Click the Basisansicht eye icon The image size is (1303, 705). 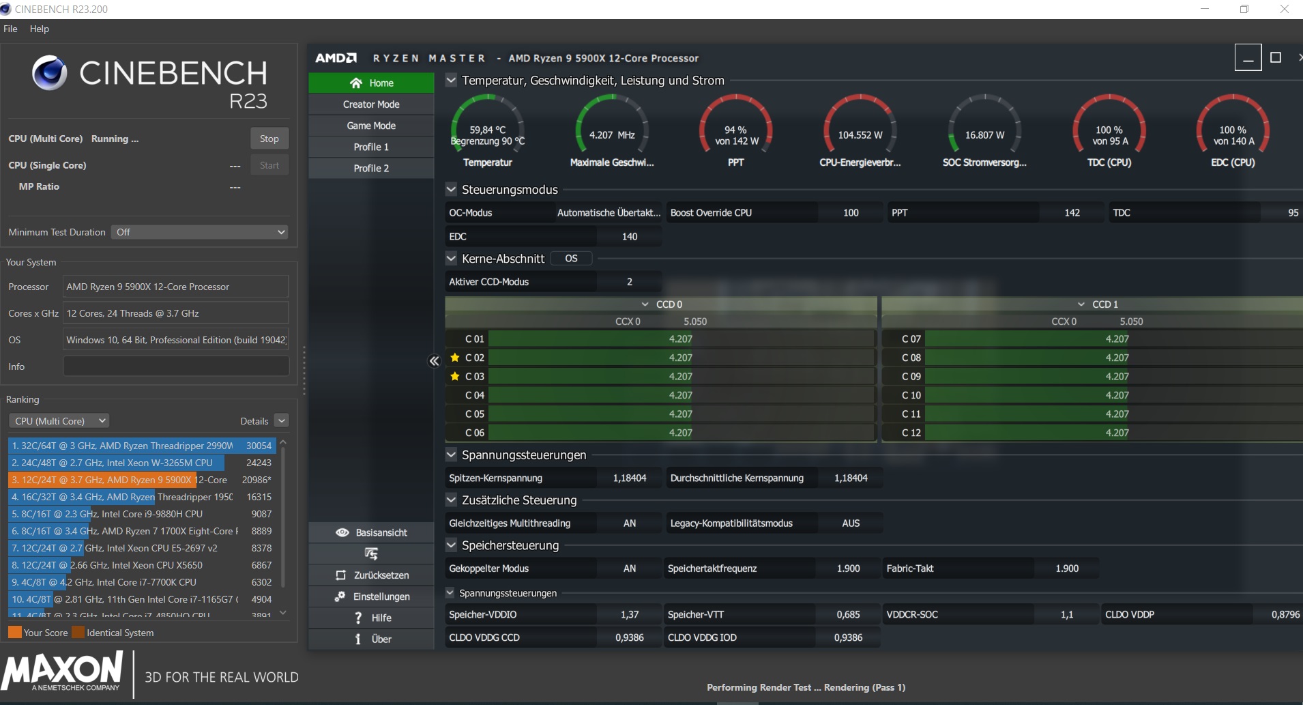(342, 532)
